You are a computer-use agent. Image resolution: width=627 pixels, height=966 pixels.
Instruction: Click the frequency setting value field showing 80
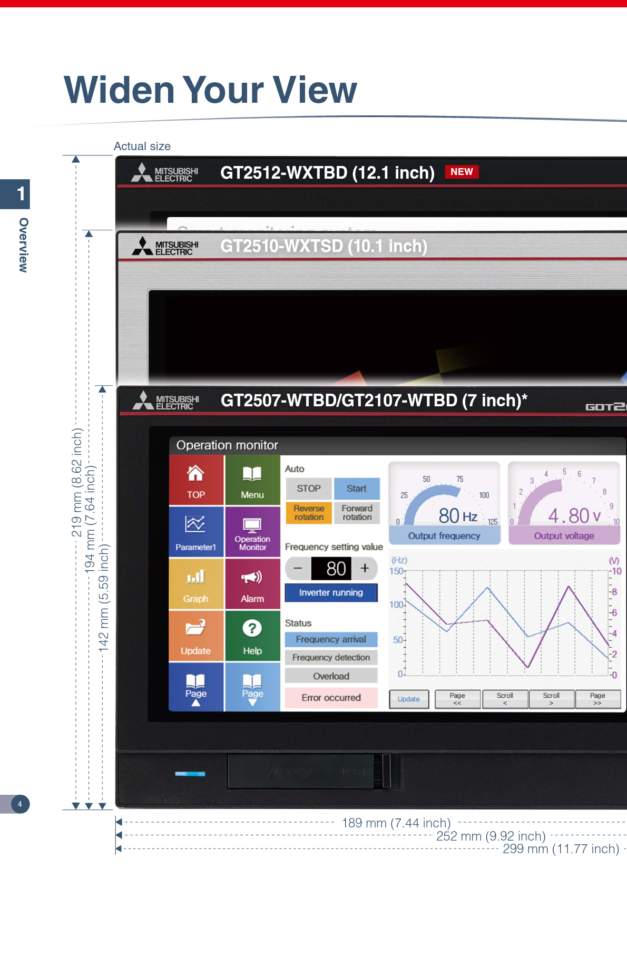tap(331, 569)
